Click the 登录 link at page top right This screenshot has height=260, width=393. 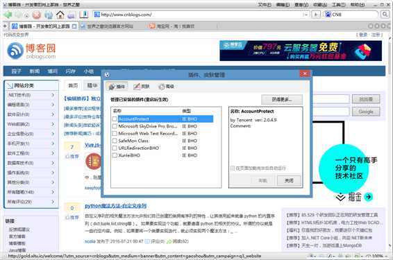pyautogui.click(x=363, y=35)
